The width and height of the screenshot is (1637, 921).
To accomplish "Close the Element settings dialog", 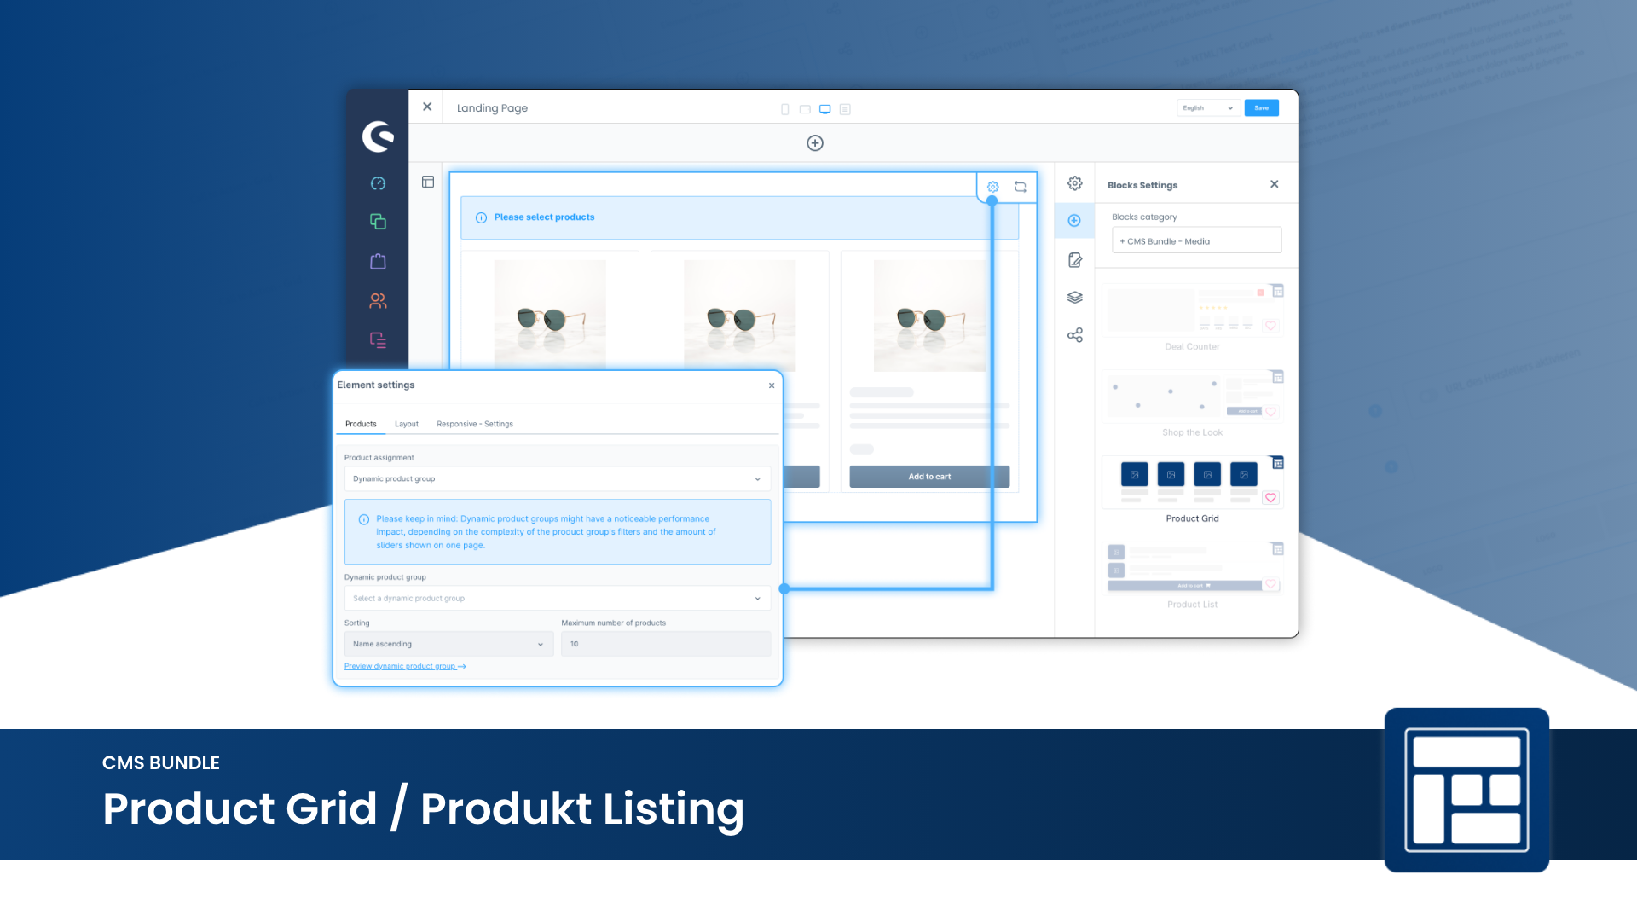I will (772, 385).
